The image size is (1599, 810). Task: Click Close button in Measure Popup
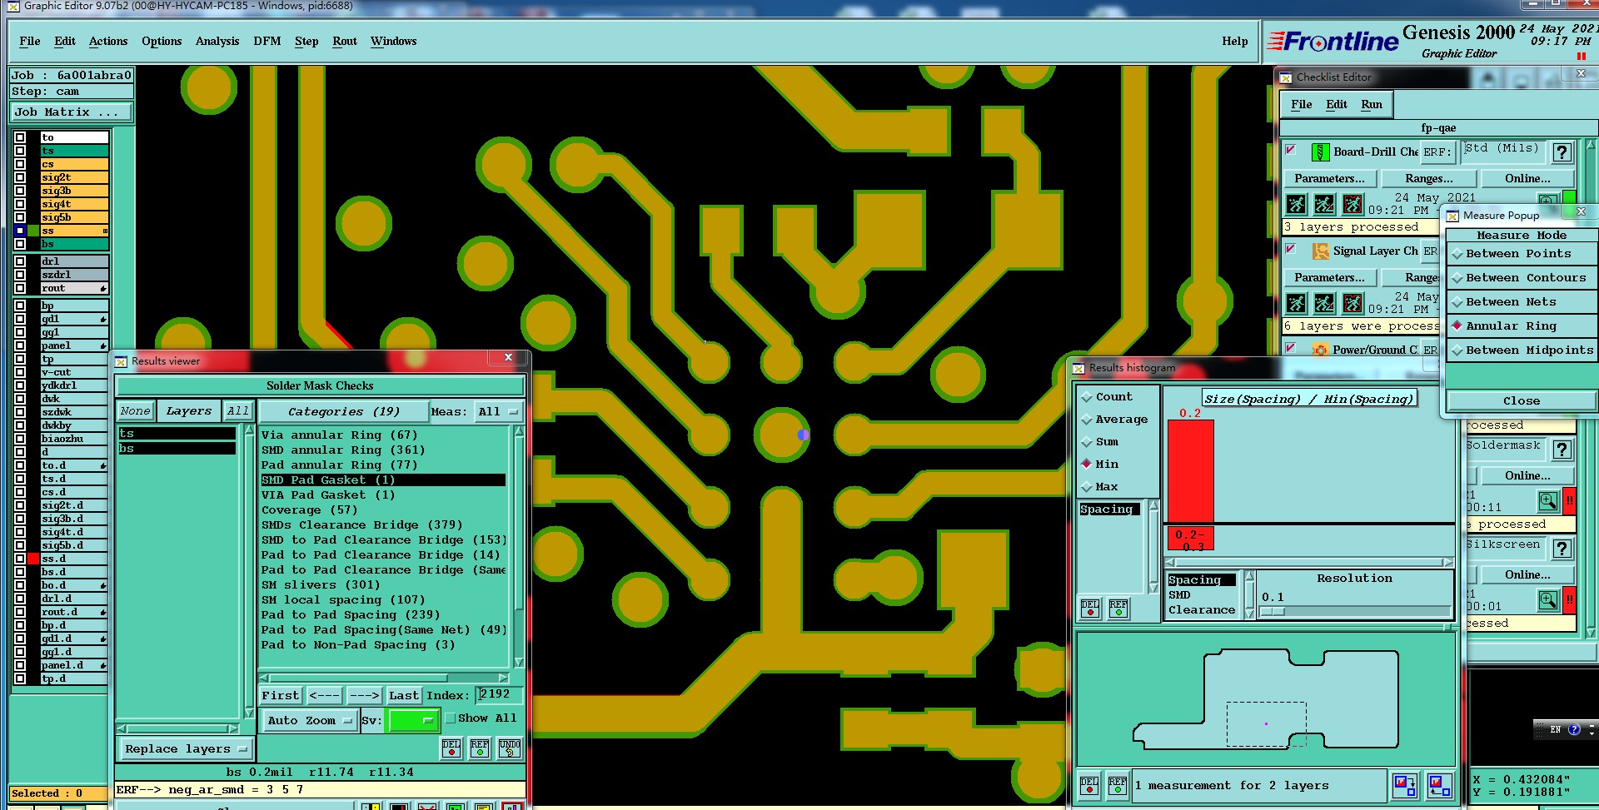click(x=1522, y=401)
